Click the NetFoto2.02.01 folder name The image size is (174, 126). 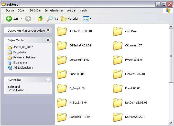135,117
